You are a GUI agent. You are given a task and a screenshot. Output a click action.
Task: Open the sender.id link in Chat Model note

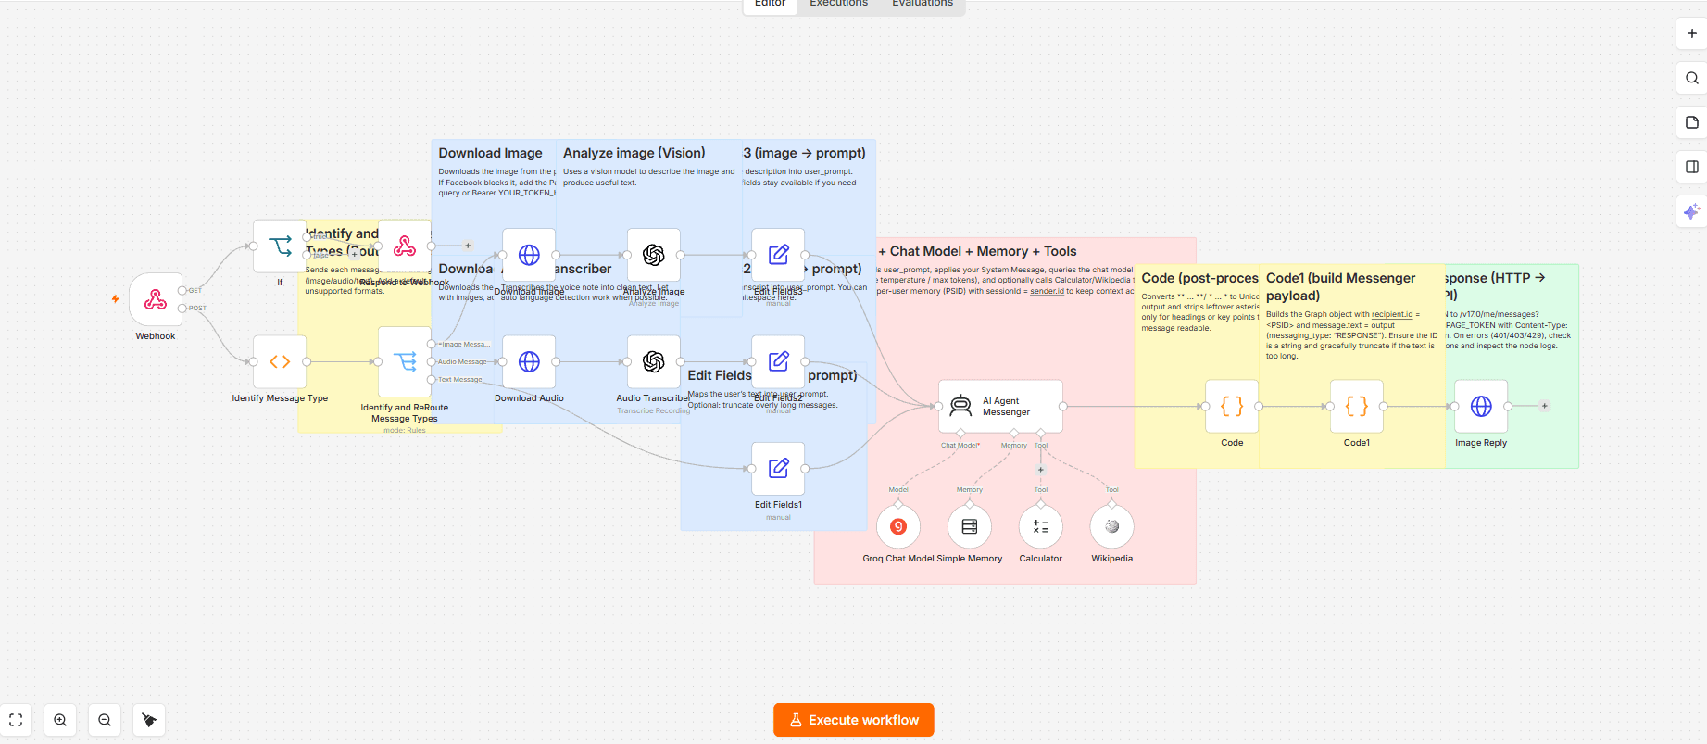[x=1045, y=291]
